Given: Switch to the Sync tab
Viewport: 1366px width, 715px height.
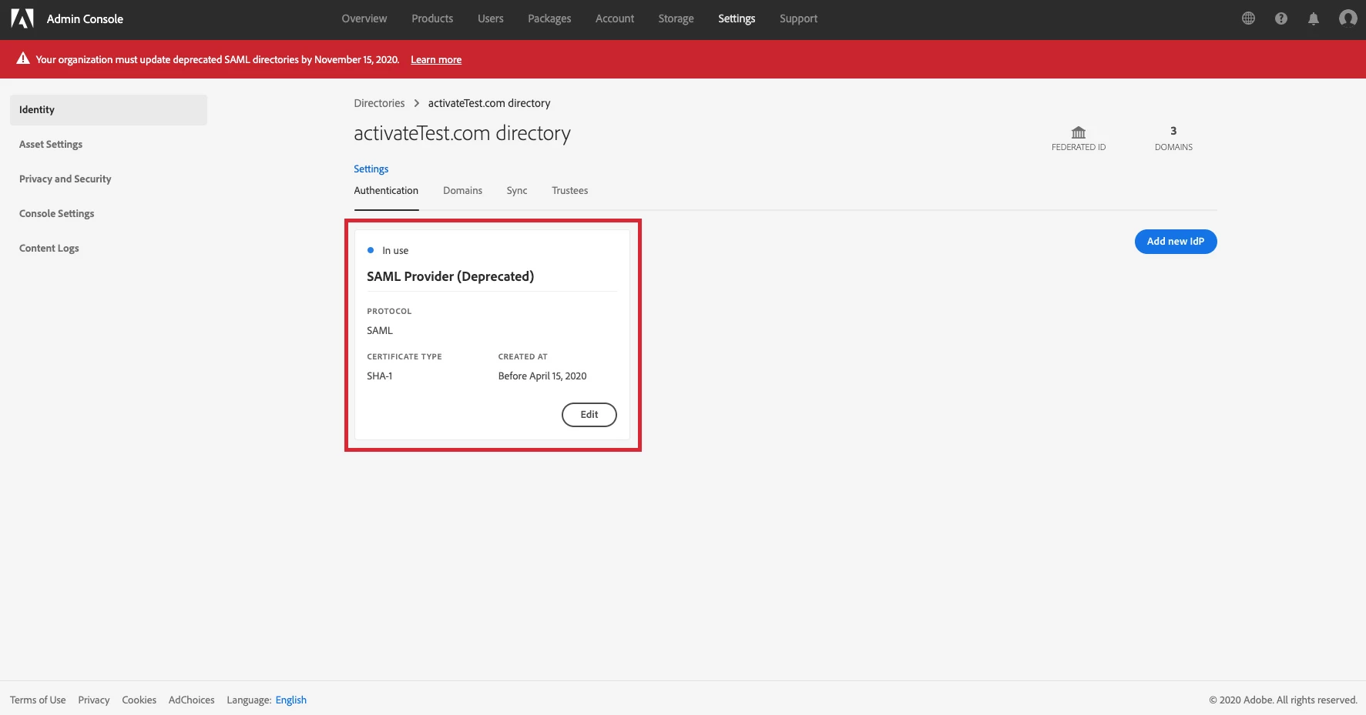Looking at the screenshot, I should coord(517,191).
